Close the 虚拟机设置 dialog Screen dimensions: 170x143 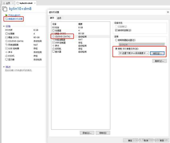point(168,12)
